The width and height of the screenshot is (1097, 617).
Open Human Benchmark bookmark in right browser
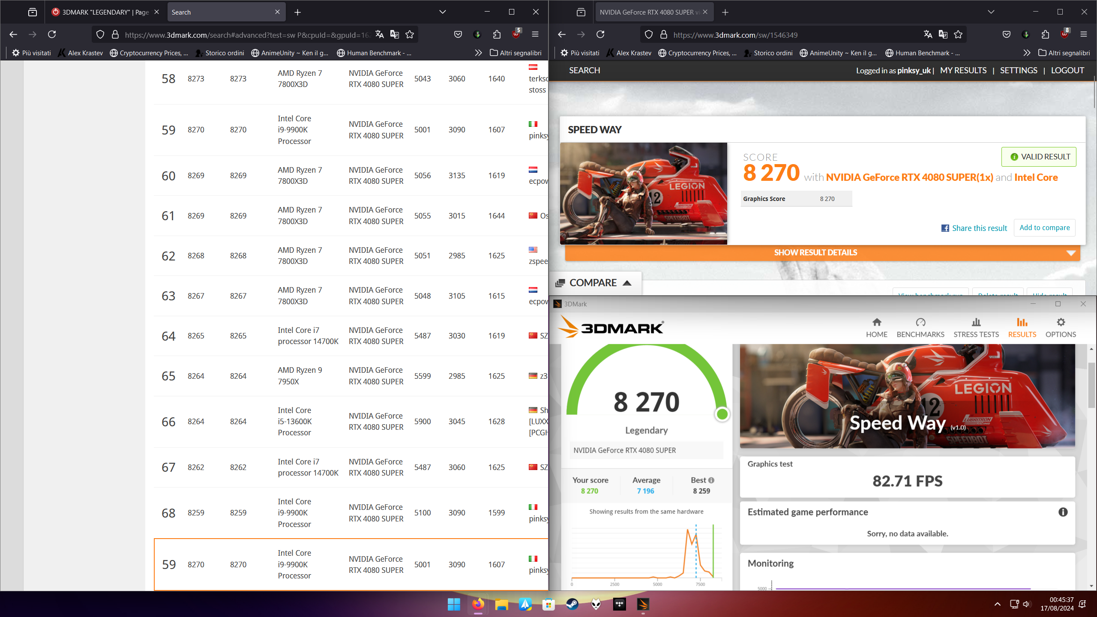(923, 53)
